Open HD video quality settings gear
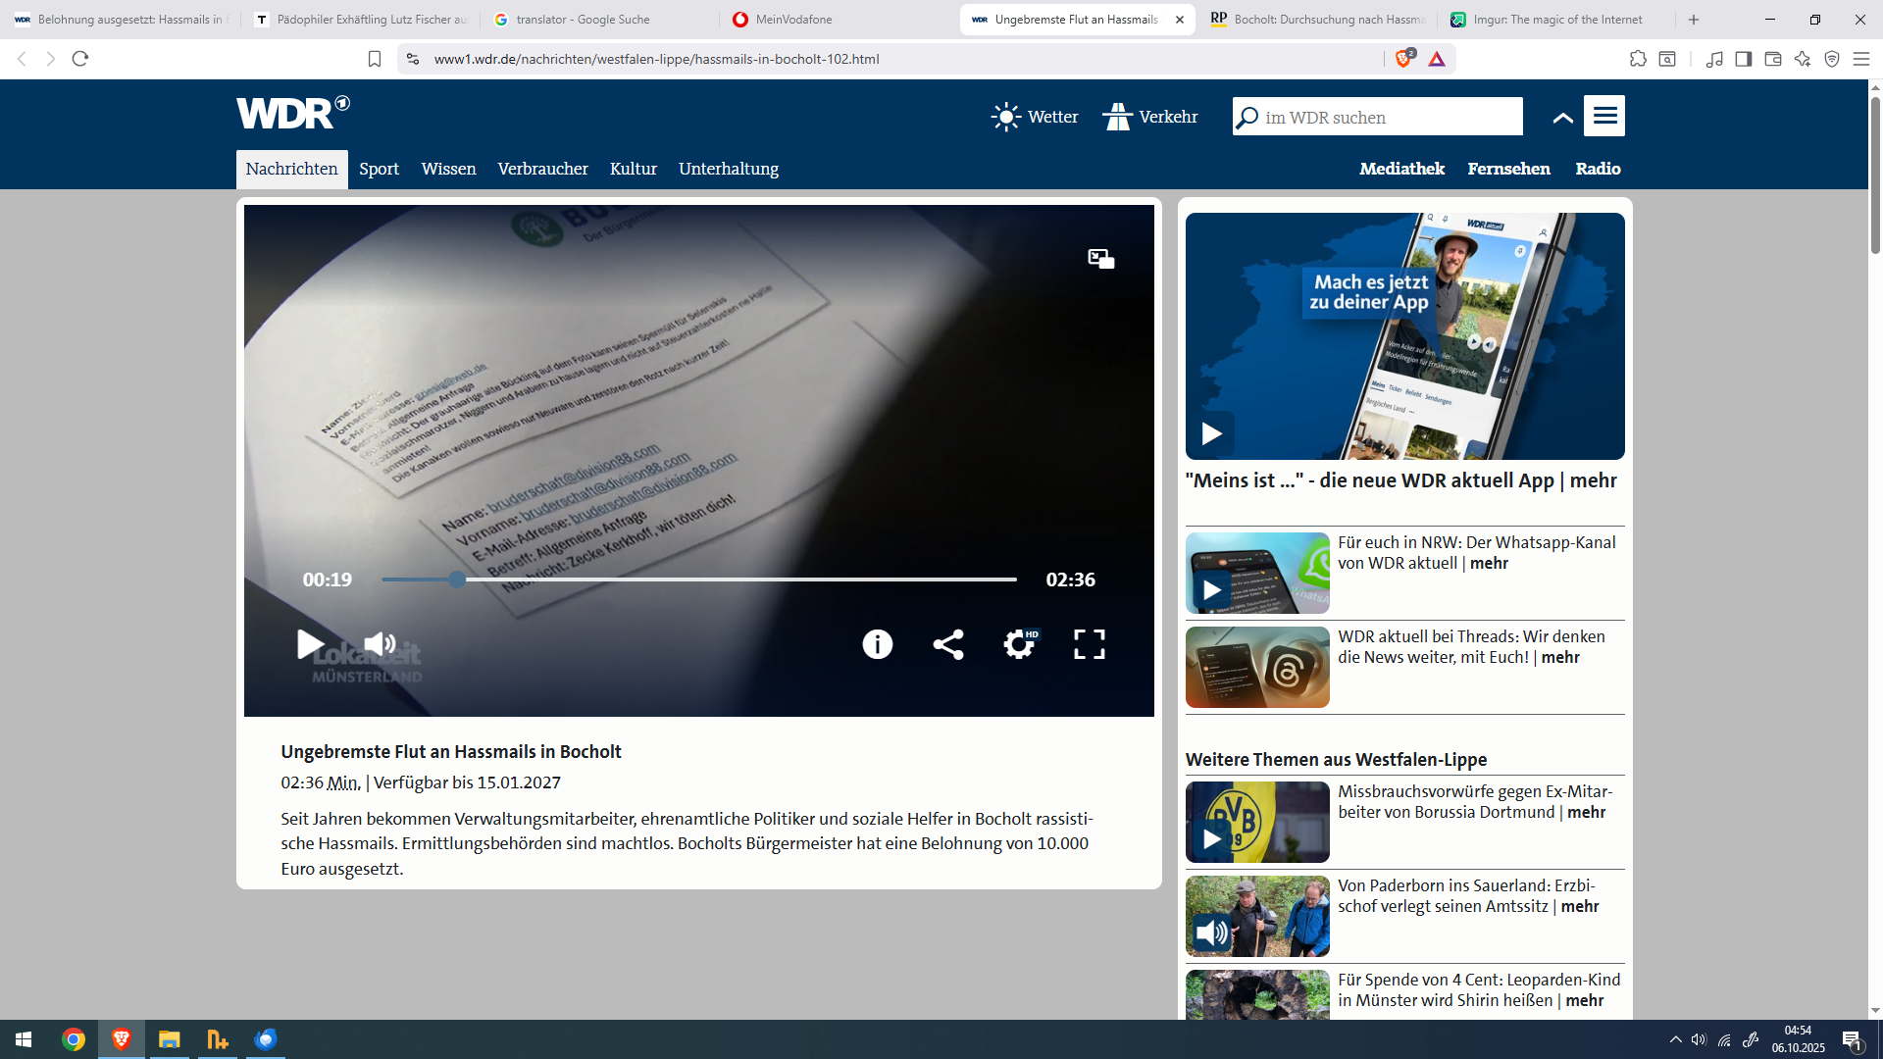 (1019, 644)
